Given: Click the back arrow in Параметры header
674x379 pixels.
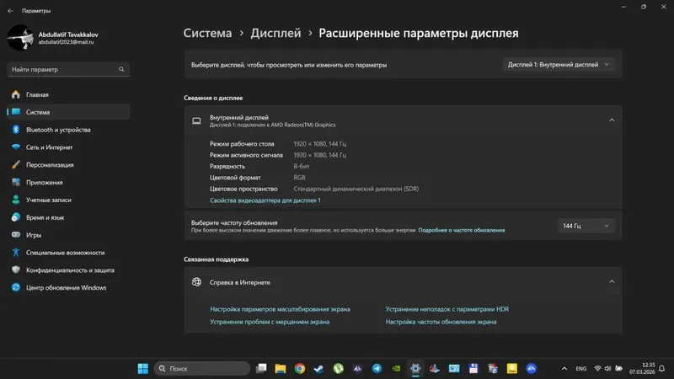Looking at the screenshot, I should (x=10, y=11).
